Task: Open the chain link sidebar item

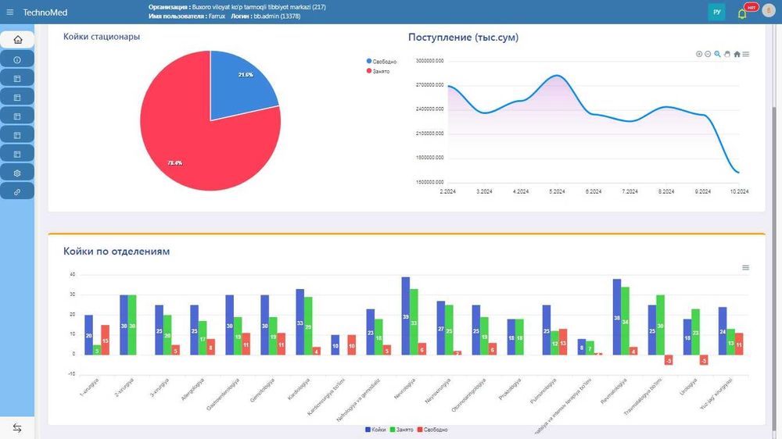Action: tap(17, 191)
